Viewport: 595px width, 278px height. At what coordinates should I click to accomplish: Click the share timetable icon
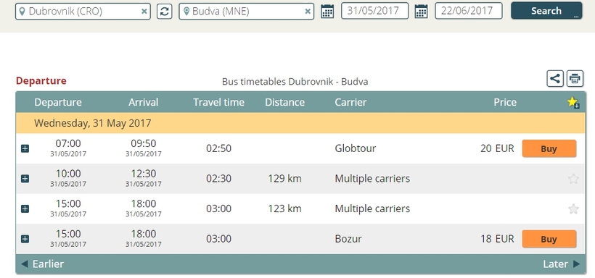(x=555, y=79)
